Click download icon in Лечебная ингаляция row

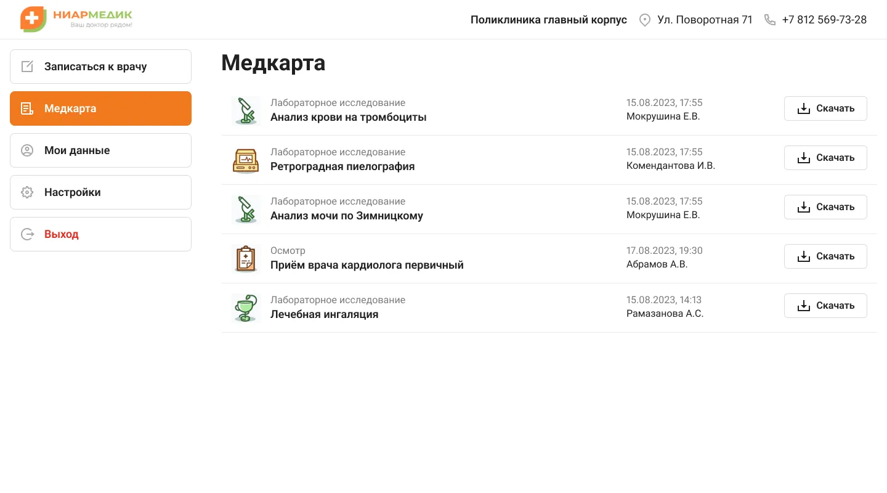[x=803, y=306]
